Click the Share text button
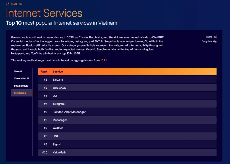This screenshot has height=164, width=230. [x=209, y=37]
